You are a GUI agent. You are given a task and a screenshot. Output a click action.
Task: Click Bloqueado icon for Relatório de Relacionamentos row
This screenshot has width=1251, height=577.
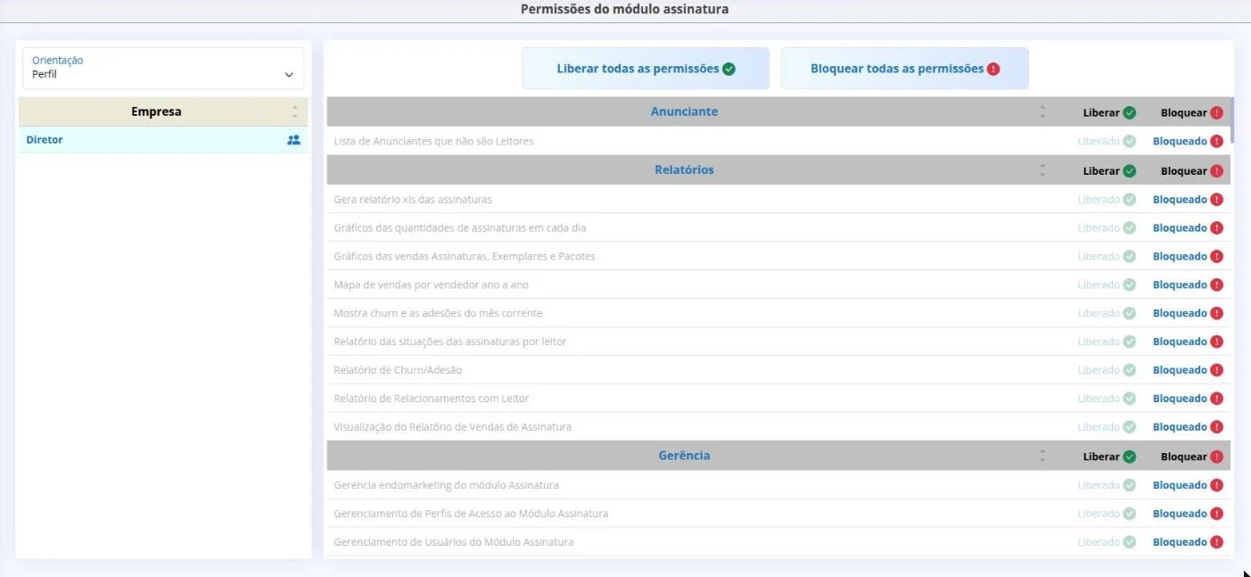click(x=1217, y=399)
